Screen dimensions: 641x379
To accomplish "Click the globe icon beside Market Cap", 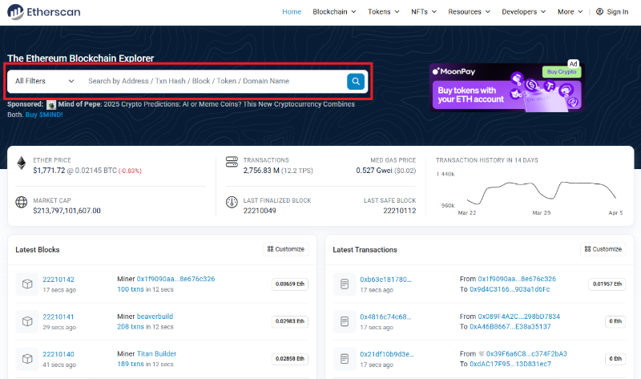I will pyautogui.click(x=22, y=202).
